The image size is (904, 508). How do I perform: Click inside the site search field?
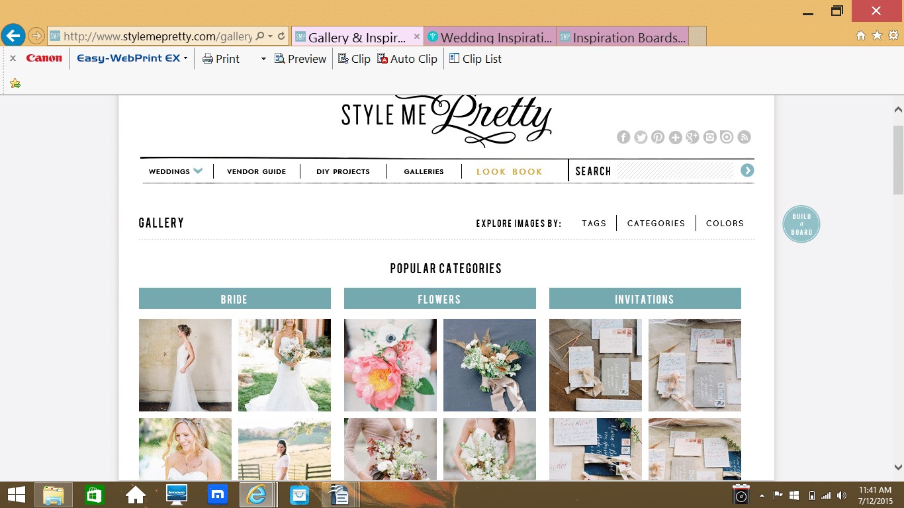pos(677,171)
